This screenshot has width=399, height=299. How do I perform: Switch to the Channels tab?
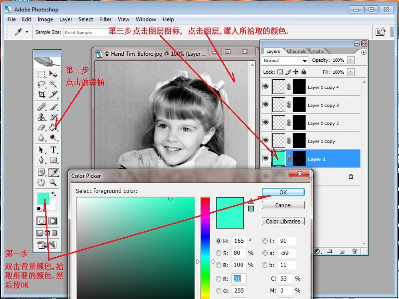click(x=296, y=51)
